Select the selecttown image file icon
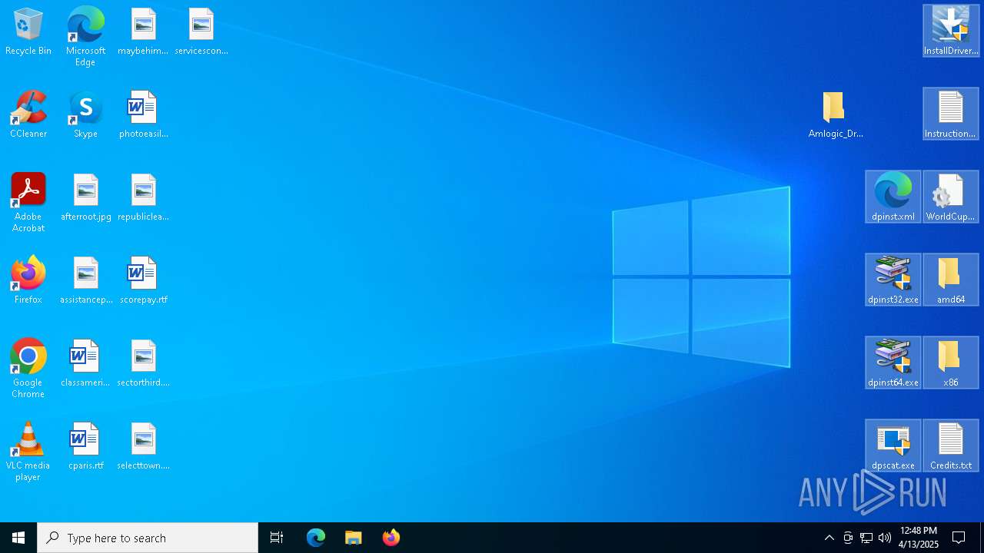 [143, 446]
